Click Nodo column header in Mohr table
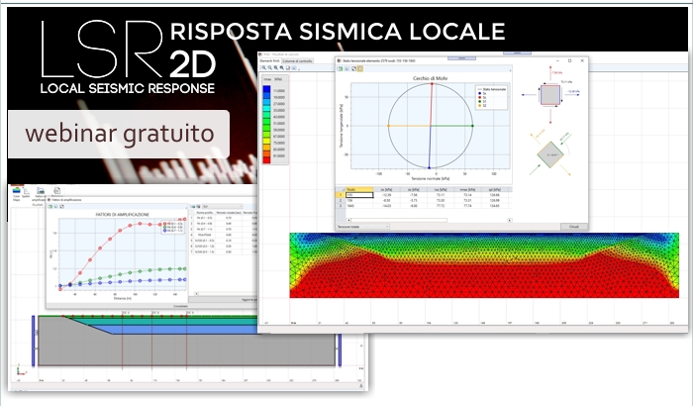Image resolution: width=693 pixels, height=406 pixels. (x=359, y=189)
